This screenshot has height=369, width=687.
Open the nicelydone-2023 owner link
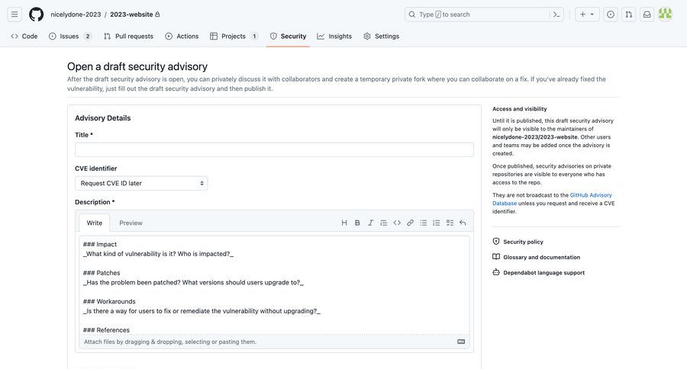coord(76,14)
